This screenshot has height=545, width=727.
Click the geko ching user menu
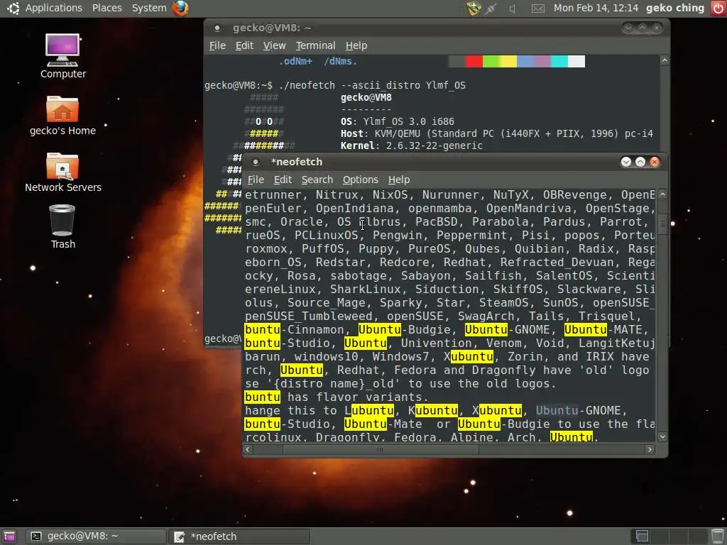click(x=675, y=8)
